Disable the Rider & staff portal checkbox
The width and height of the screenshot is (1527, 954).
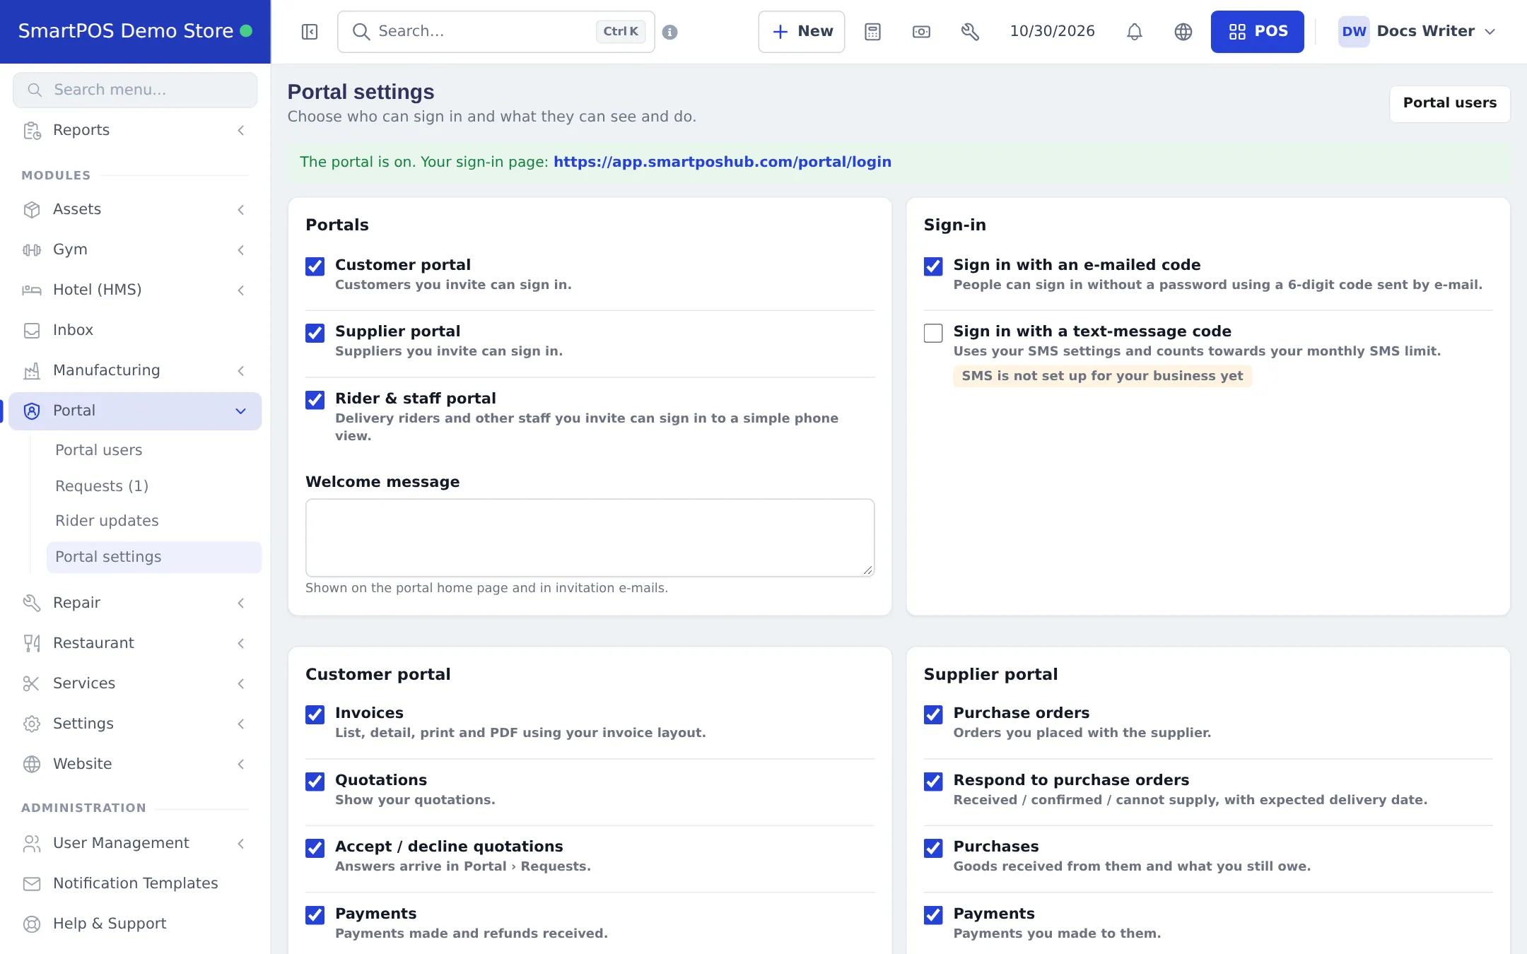pyautogui.click(x=315, y=400)
